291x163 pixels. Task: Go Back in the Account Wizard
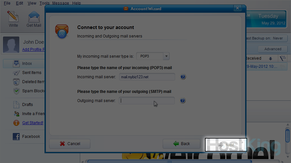(182, 144)
